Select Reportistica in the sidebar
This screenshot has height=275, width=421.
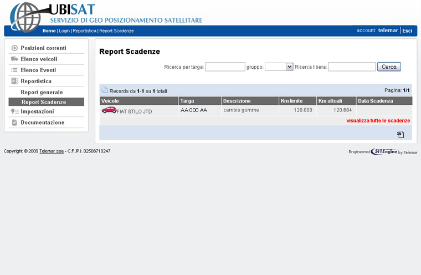click(36, 81)
